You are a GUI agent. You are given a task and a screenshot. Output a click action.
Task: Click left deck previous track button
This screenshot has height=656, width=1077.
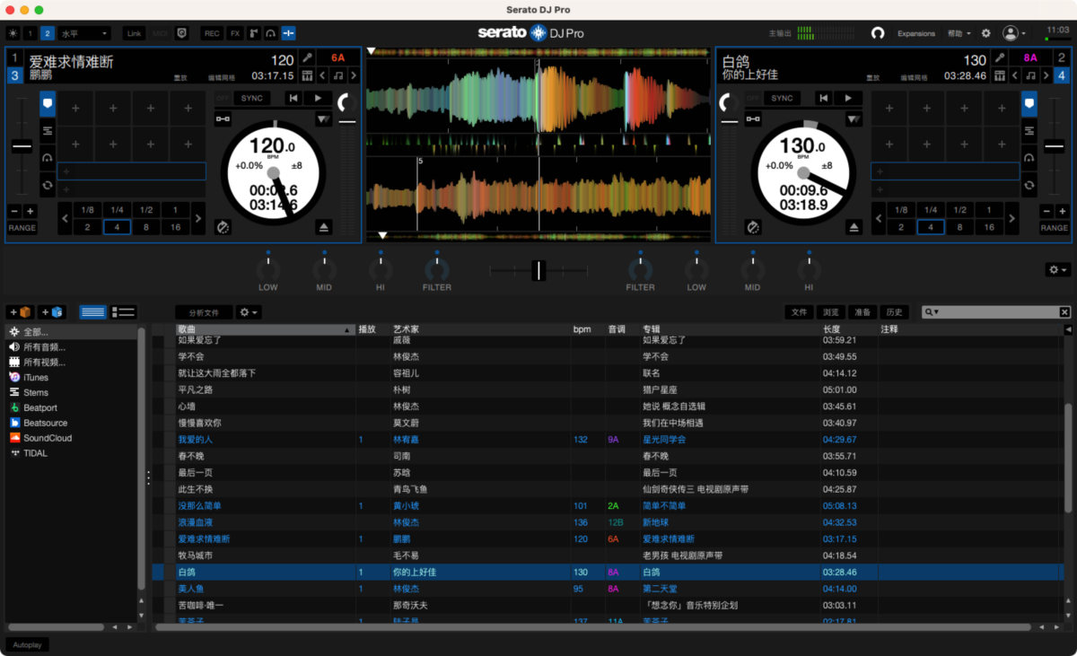[x=293, y=98]
